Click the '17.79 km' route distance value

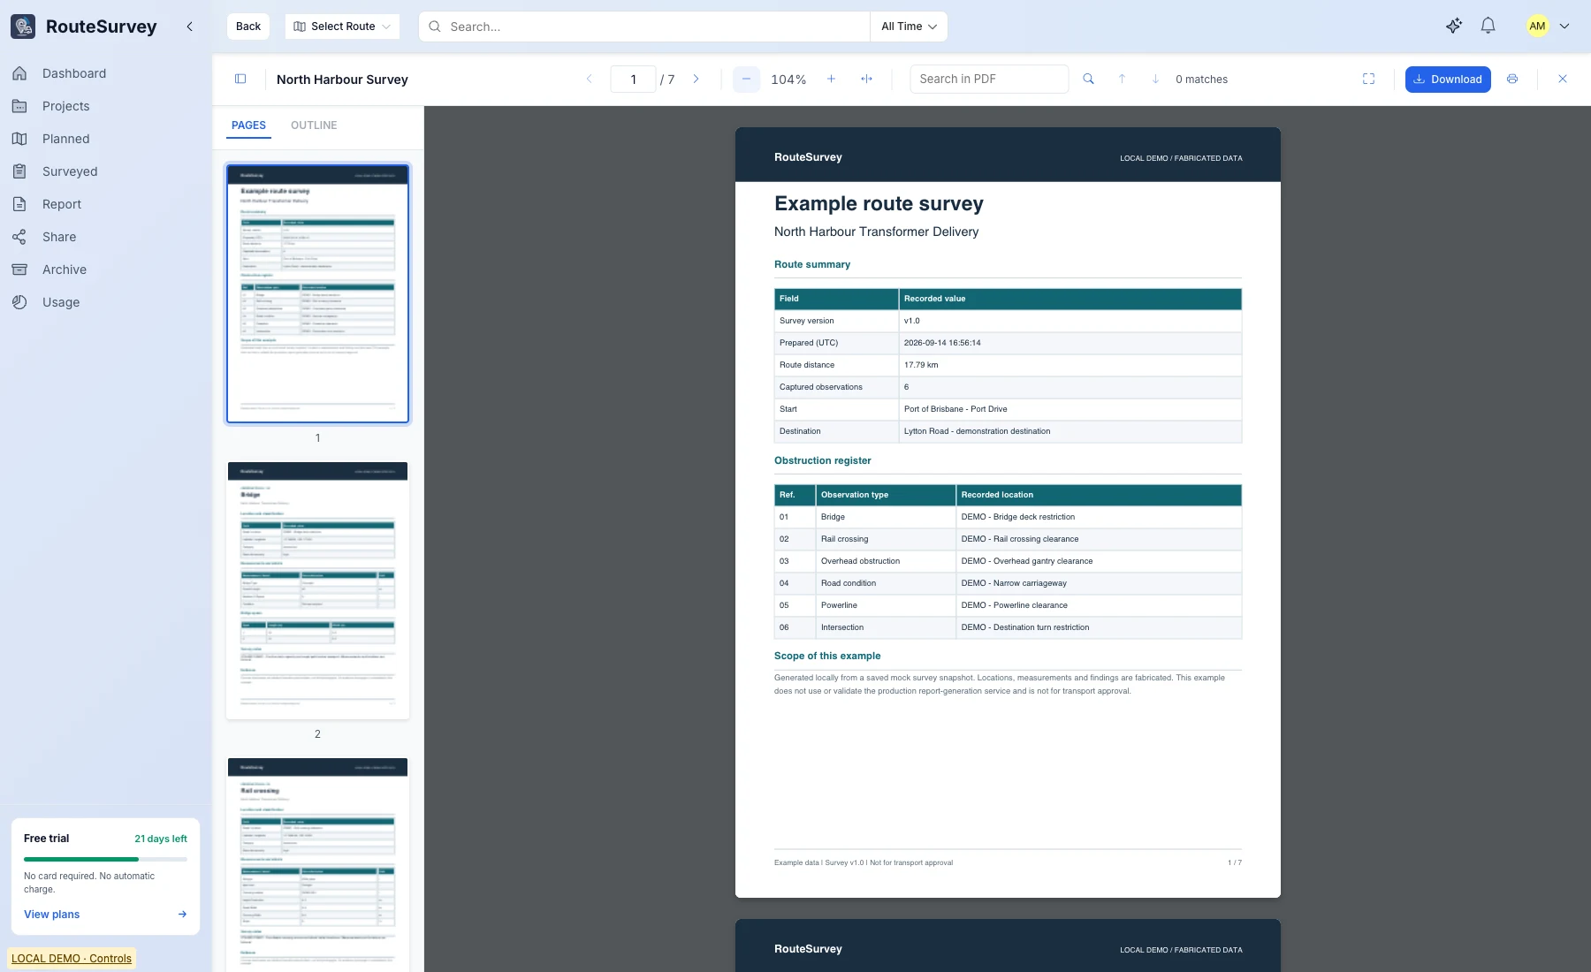[921, 365]
